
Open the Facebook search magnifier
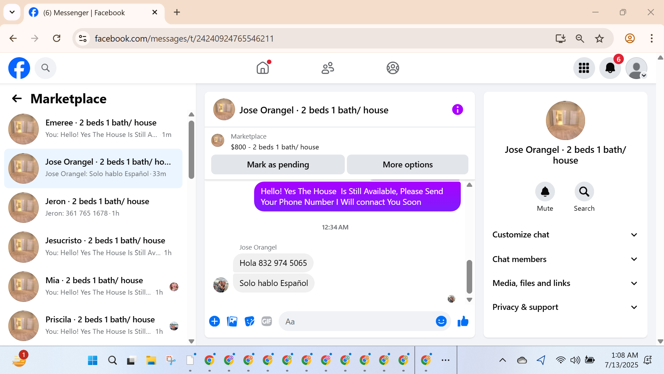pos(45,68)
